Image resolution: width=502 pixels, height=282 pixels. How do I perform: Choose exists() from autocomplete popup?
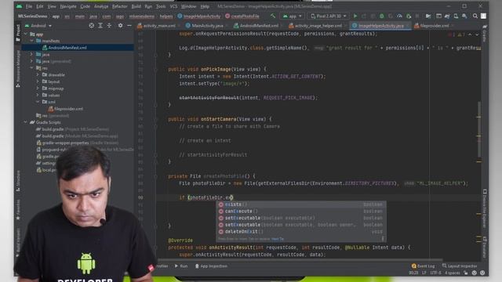301,204
